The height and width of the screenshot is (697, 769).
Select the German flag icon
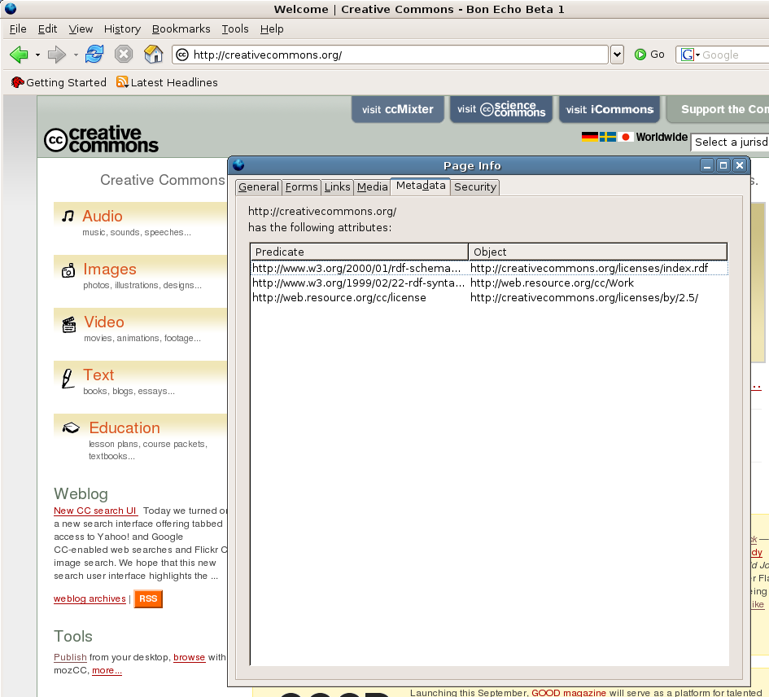click(589, 137)
